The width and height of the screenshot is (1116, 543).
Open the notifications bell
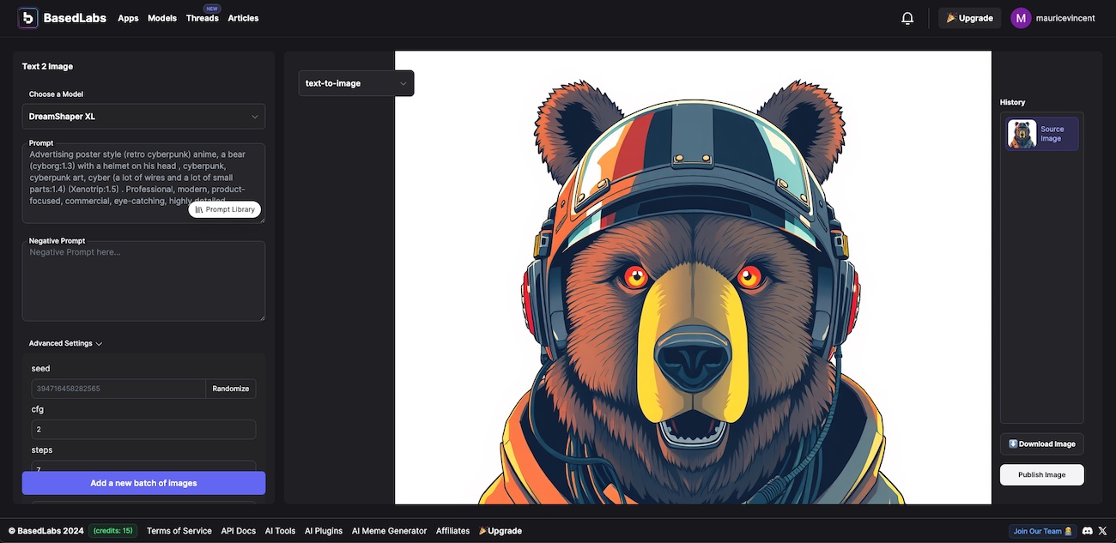coord(907,18)
